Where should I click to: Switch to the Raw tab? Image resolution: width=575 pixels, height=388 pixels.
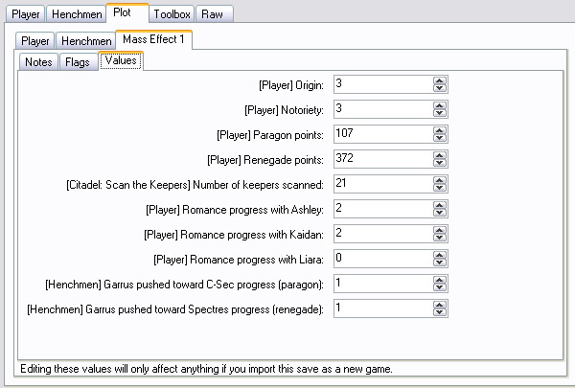(x=215, y=15)
